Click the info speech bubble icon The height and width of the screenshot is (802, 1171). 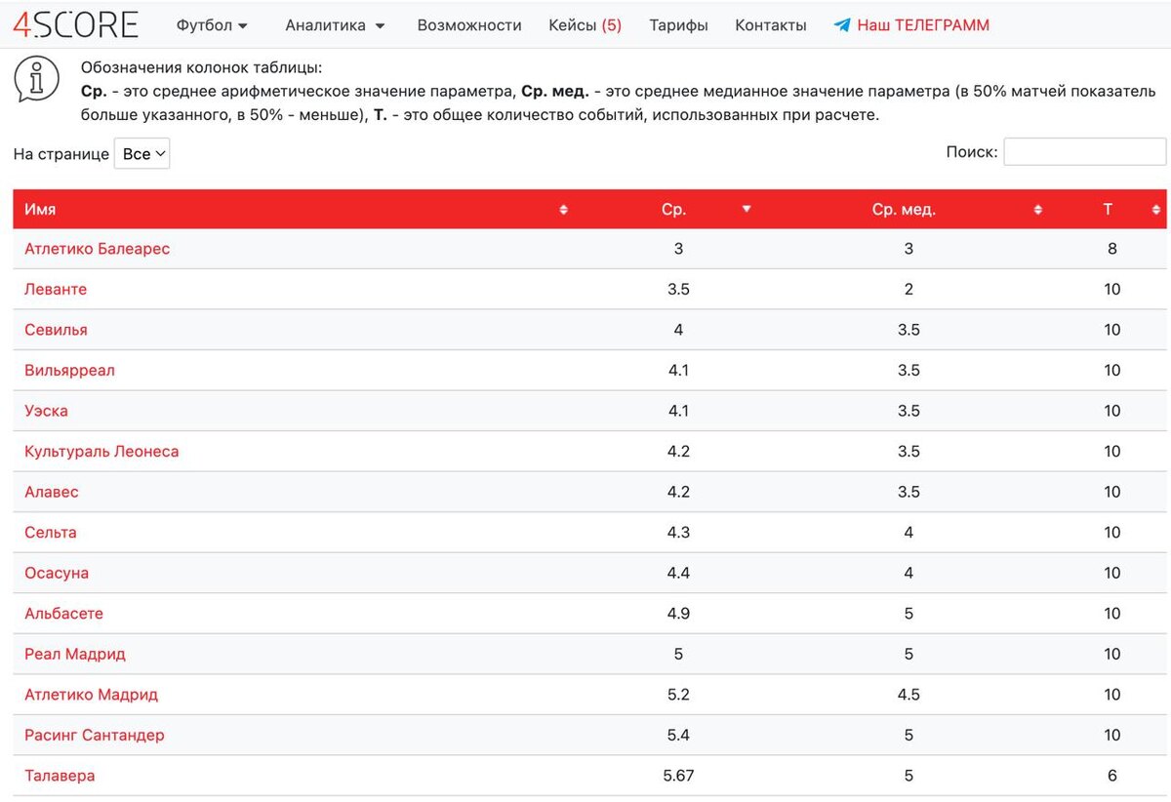(36, 80)
